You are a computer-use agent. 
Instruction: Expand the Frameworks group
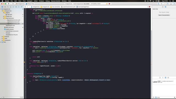coord(2,40)
